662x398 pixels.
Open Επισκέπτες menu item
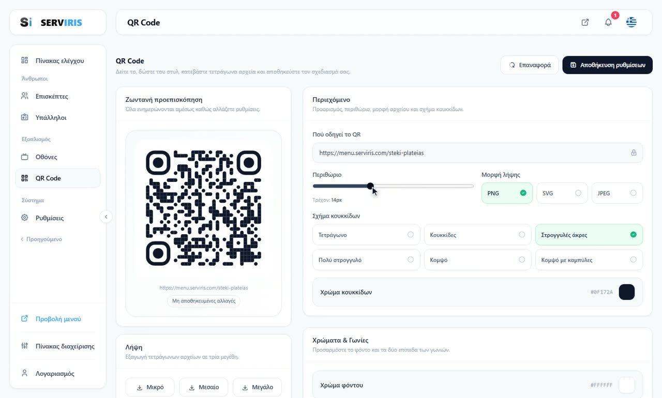pyautogui.click(x=57, y=96)
